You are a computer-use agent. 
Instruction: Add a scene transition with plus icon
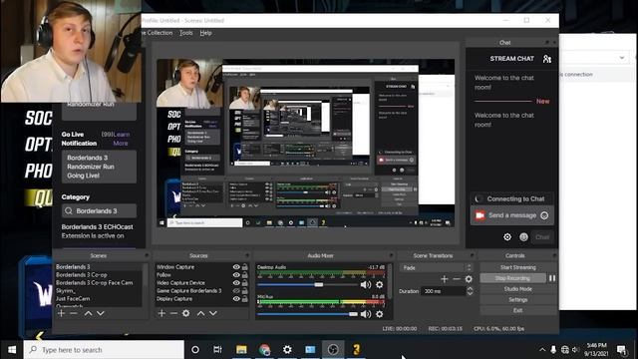pyautogui.click(x=445, y=279)
